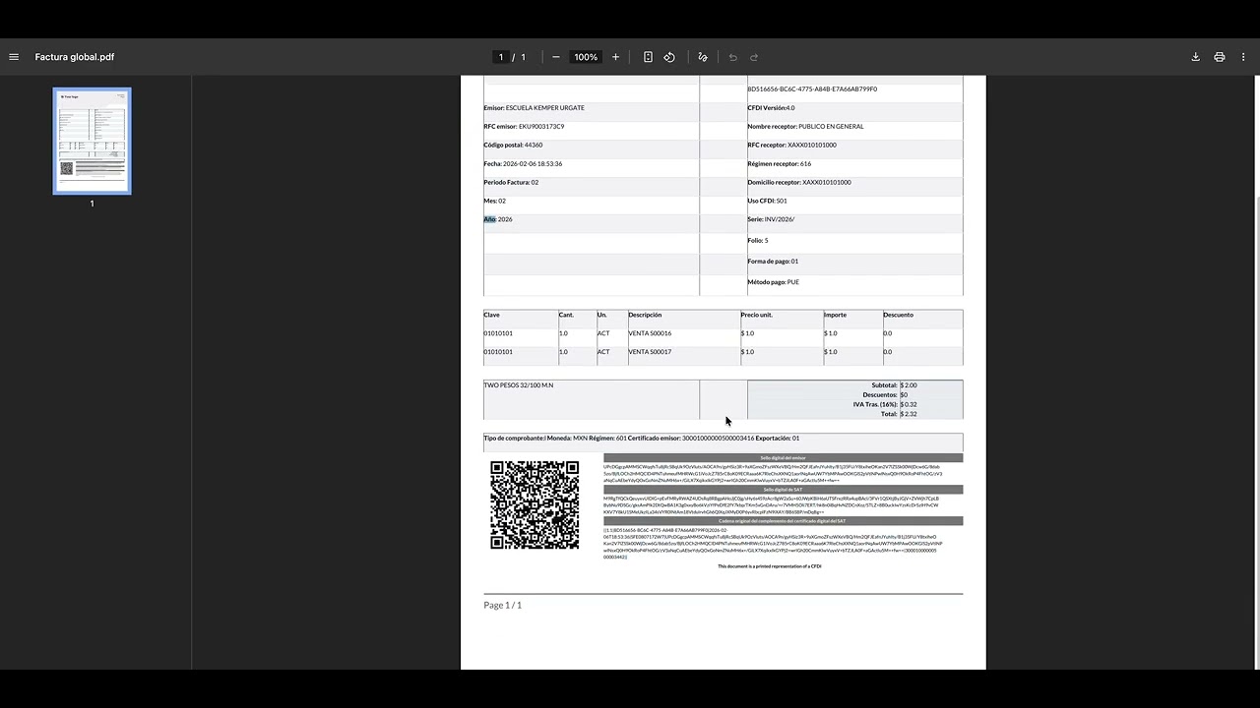Click the 'Page 1 / 1' footer text
Image resolution: width=1260 pixels, height=708 pixels.
pyautogui.click(x=503, y=605)
